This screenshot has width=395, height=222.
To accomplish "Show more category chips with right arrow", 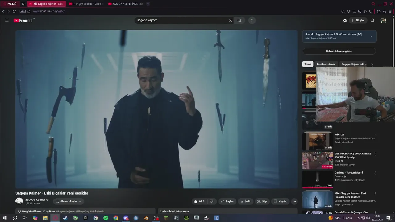I will click(372, 64).
